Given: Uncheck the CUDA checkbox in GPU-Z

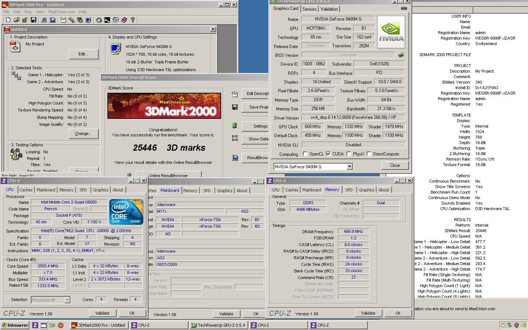Looking at the screenshot, I should point(329,154).
